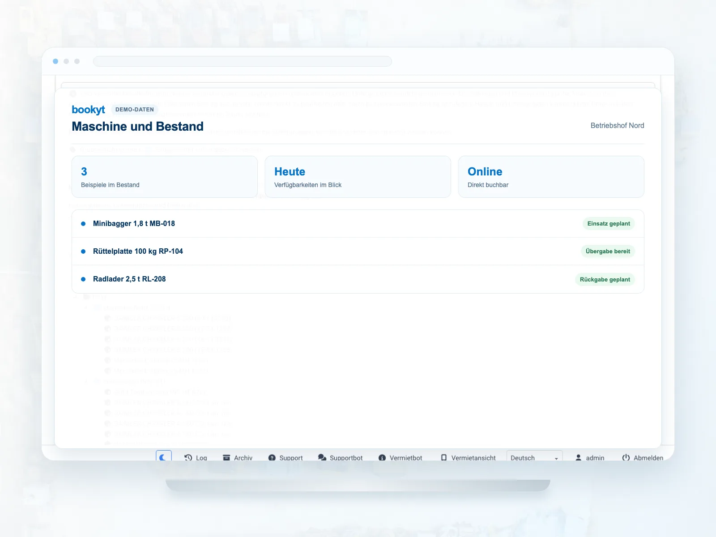Open the Deutsch language dropdown
This screenshot has width=716, height=537.
pyautogui.click(x=534, y=456)
